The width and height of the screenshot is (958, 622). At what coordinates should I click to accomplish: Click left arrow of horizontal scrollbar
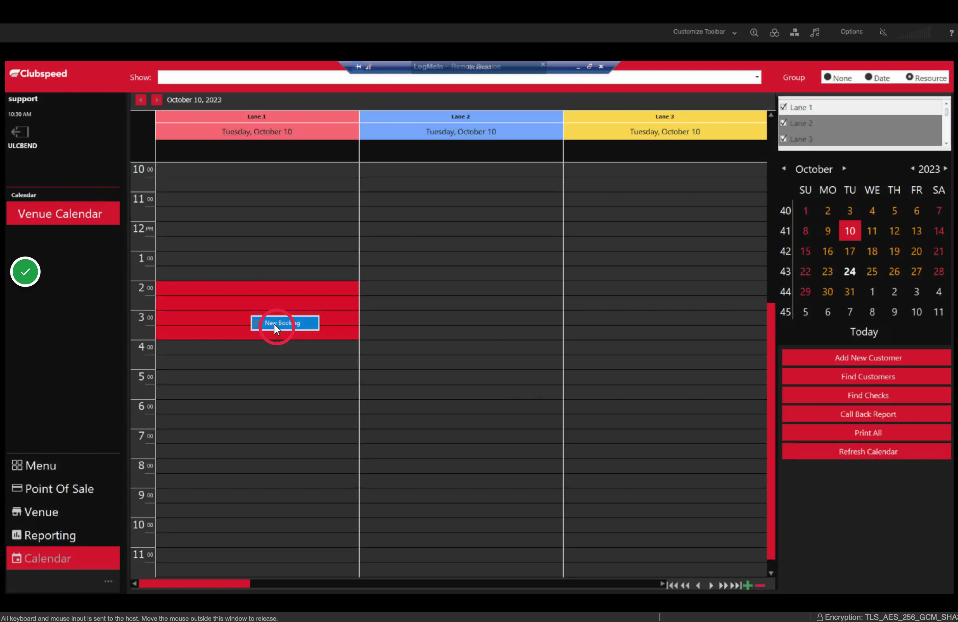tap(134, 583)
